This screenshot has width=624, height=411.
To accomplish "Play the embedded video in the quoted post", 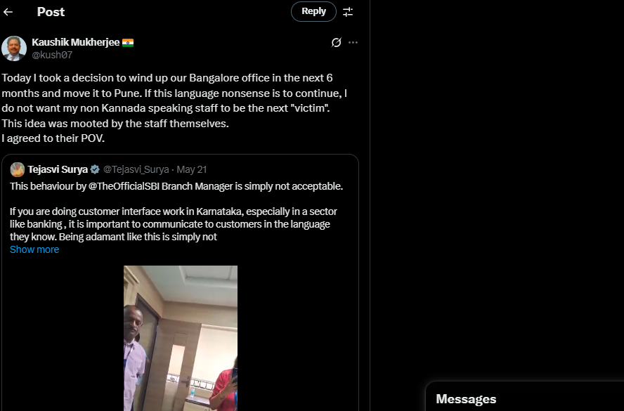I will [x=181, y=338].
